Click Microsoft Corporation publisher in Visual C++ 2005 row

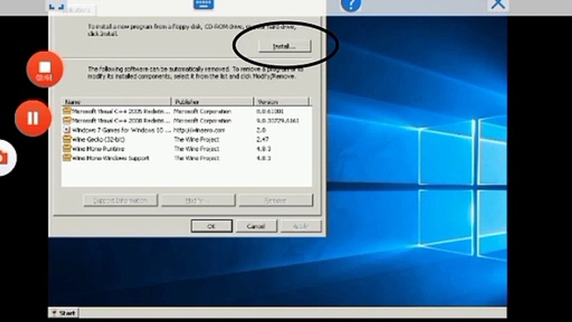[202, 111]
